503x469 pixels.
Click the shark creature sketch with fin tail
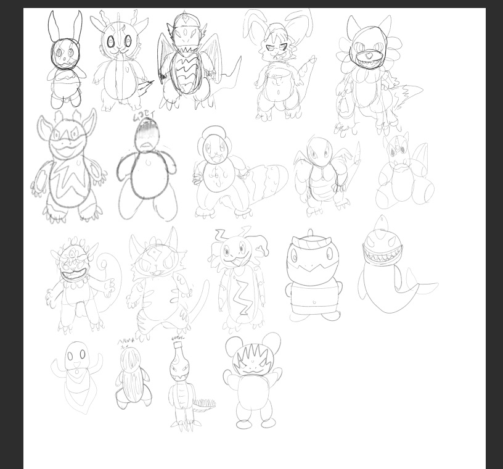(x=398, y=264)
